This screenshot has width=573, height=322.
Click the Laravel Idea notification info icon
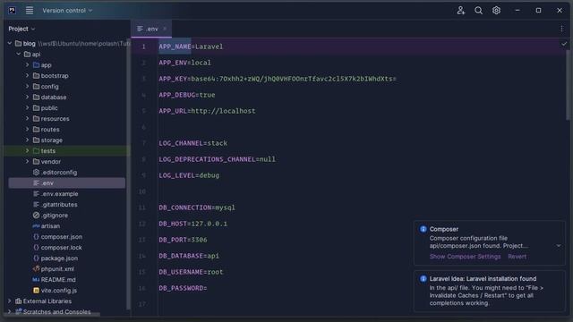pyautogui.click(x=423, y=279)
